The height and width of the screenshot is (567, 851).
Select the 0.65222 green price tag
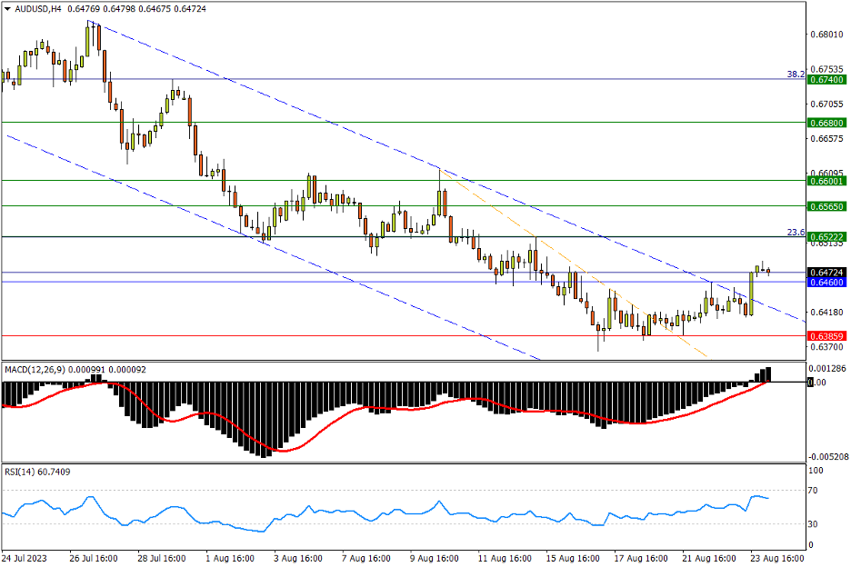pyautogui.click(x=826, y=237)
